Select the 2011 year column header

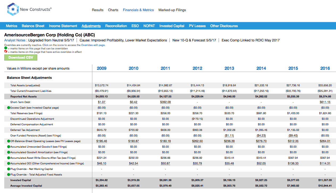point(165,68)
